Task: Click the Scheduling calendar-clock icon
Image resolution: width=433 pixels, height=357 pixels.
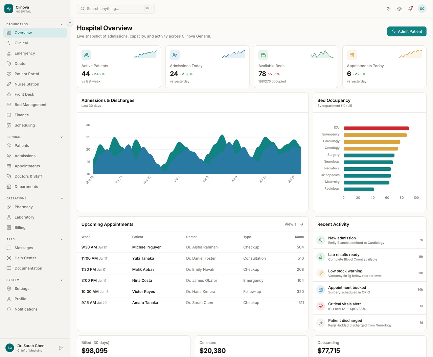Action: coord(9,125)
